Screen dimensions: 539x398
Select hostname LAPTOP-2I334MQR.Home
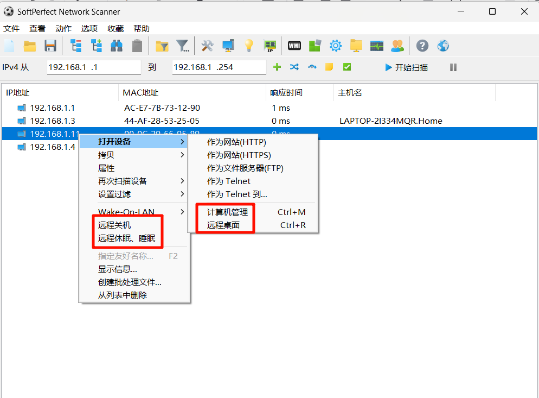click(391, 121)
